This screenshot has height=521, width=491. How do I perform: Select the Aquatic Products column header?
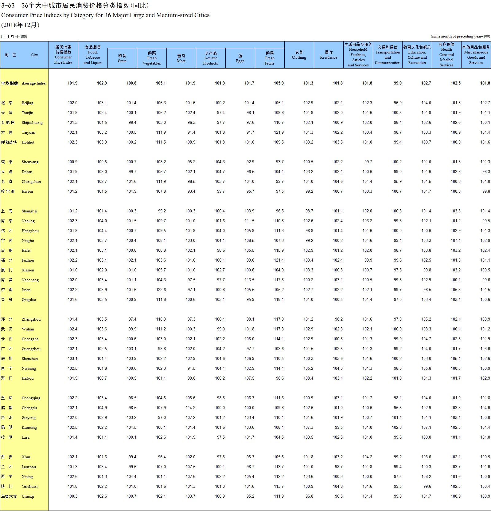point(211,58)
